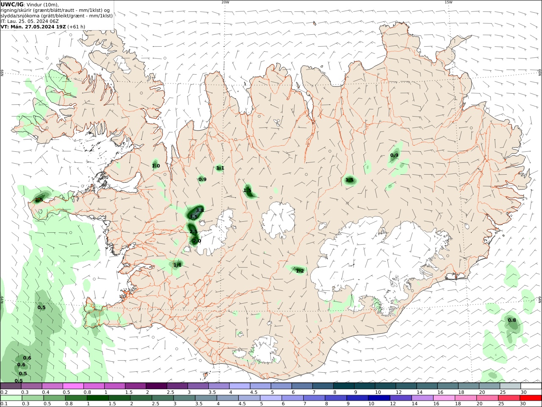Click the 'rigning/skúrir' legend description line
The width and height of the screenshot is (542, 407).
click(x=55, y=10)
